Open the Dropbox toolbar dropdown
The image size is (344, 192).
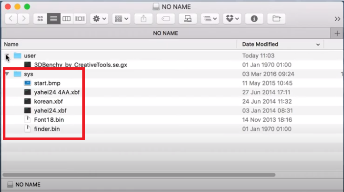pyautogui.click(x=232, y=19)
